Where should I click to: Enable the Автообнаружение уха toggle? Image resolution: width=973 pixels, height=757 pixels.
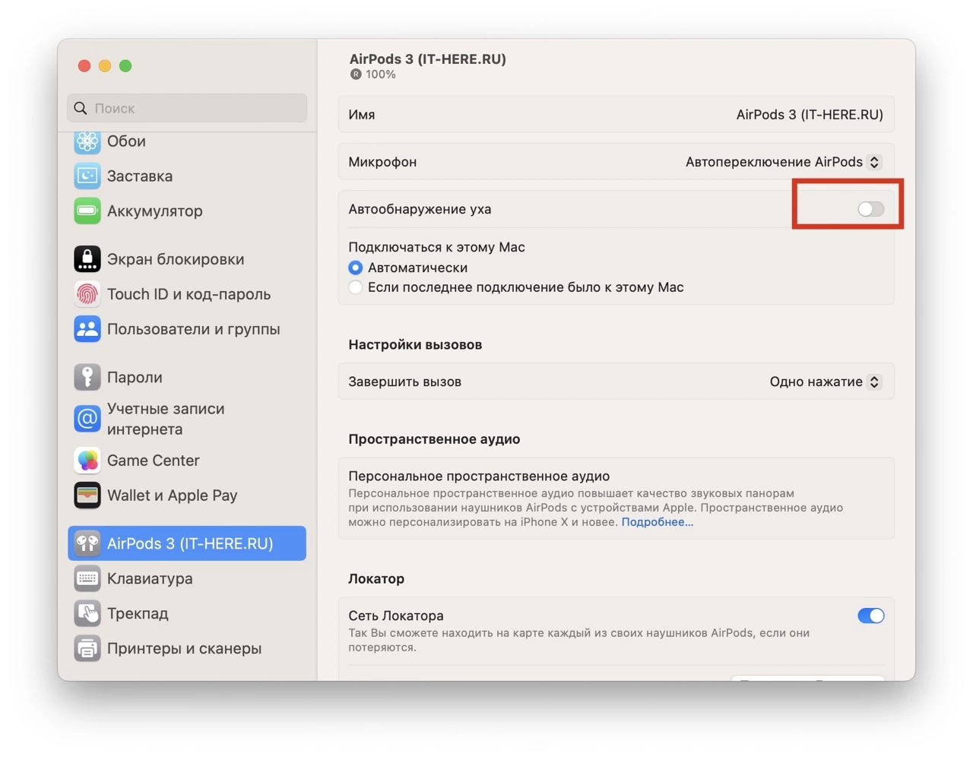click(x=870, y=209)
